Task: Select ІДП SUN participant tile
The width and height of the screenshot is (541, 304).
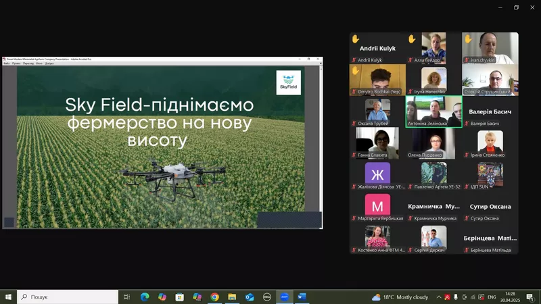Action: tap(490, 175)
